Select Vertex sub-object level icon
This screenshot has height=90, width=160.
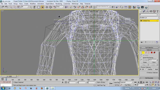(x=143, y=52)
